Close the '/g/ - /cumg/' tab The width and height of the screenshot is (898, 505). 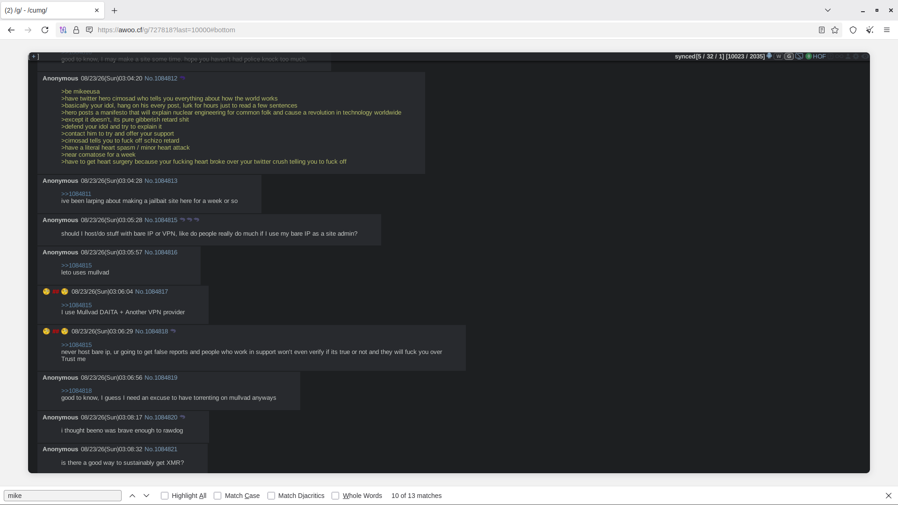[x=97, y=10]
